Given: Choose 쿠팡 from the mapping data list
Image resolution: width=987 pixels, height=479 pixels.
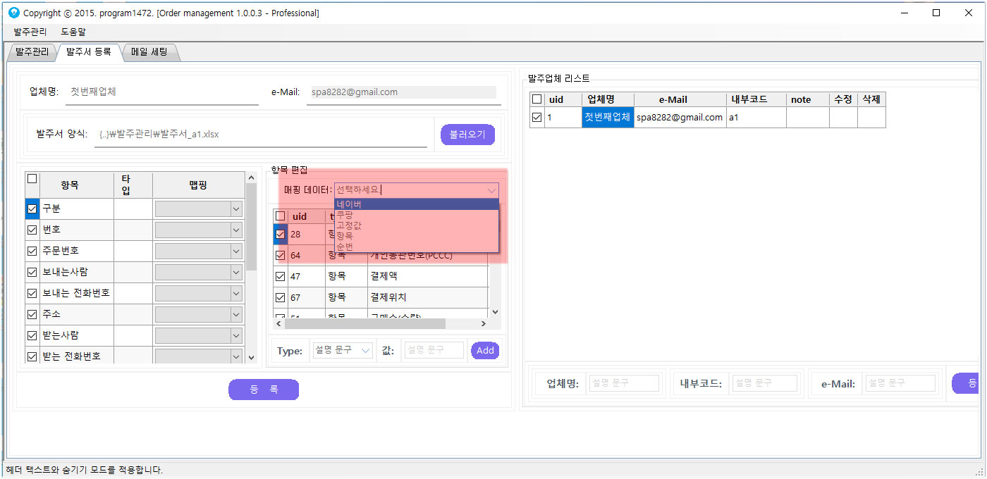Looking at the screenshot, I should pyautogui.click(x=417, y=215).
